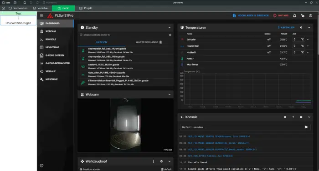
Task: Clear console with trash icon
Action: pyautogui.click(x=285, y=117)
